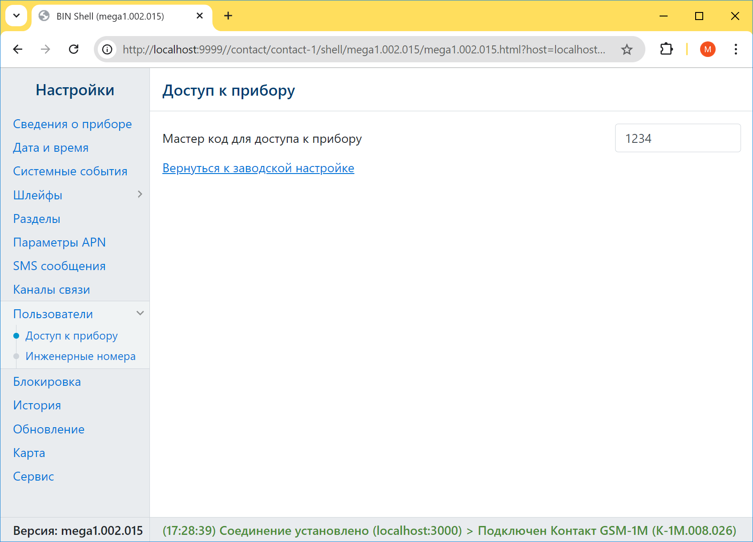
Task: Open the tab search dropdown arrow
Action: (x=16, y=16)
